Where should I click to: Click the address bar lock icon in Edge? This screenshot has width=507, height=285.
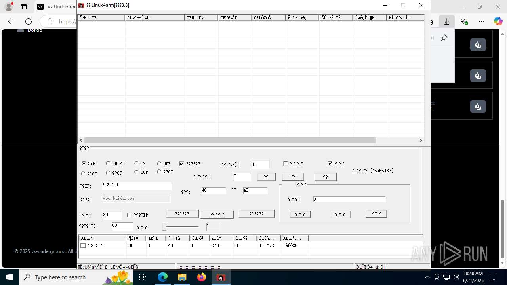(x=50, y=21)
